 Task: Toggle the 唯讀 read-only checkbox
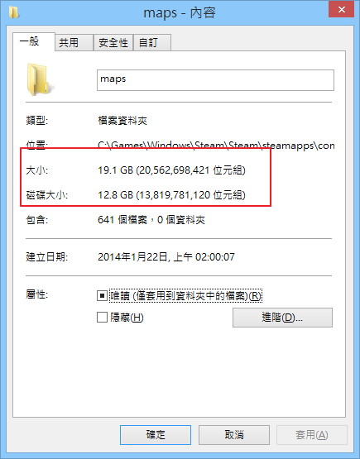102,295
